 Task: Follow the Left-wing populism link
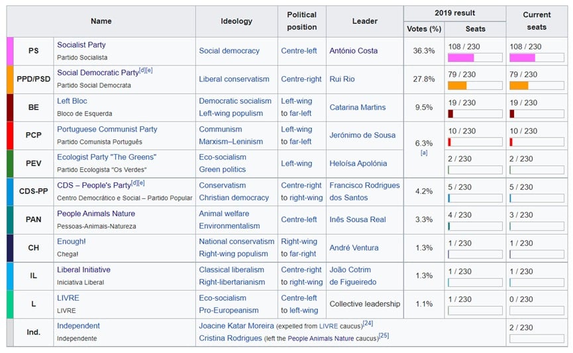(231, 114)
